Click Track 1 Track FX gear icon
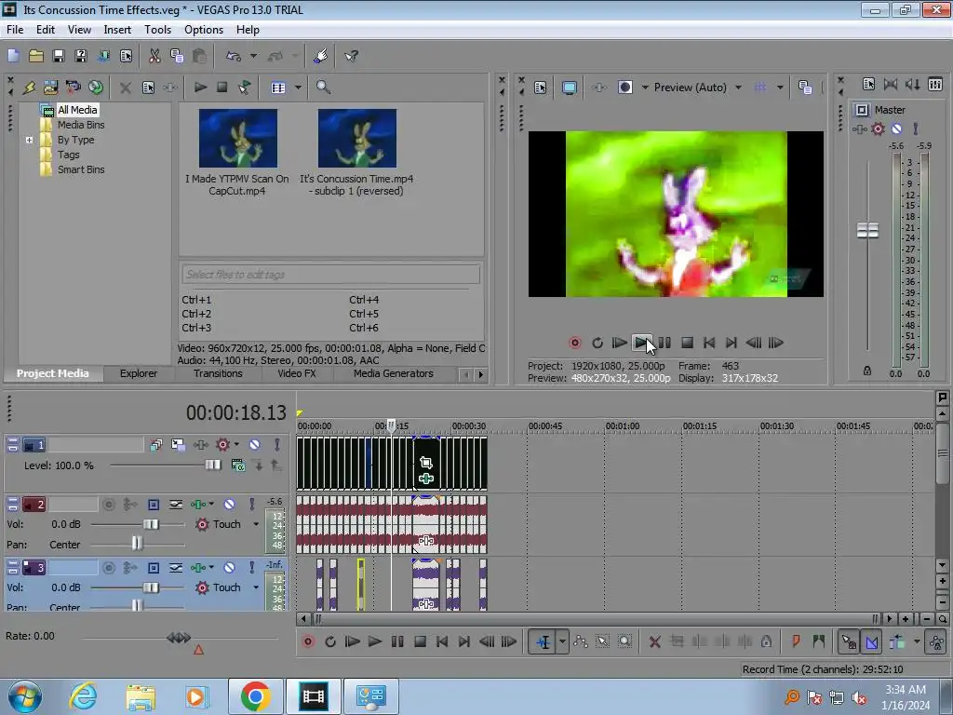 pyautogui.click(x=223, y=445)
